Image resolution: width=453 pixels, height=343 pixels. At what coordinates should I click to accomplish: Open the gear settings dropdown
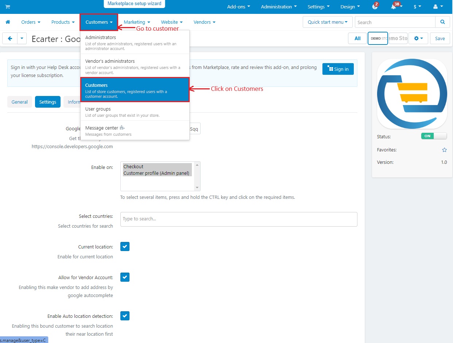[418, 38]
